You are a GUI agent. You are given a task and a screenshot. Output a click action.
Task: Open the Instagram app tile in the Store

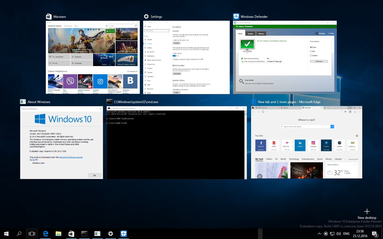(x=100, y=83)
